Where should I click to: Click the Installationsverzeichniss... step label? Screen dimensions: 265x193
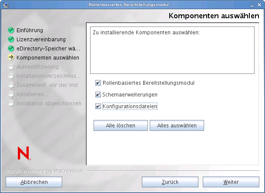tap(49, 76)
